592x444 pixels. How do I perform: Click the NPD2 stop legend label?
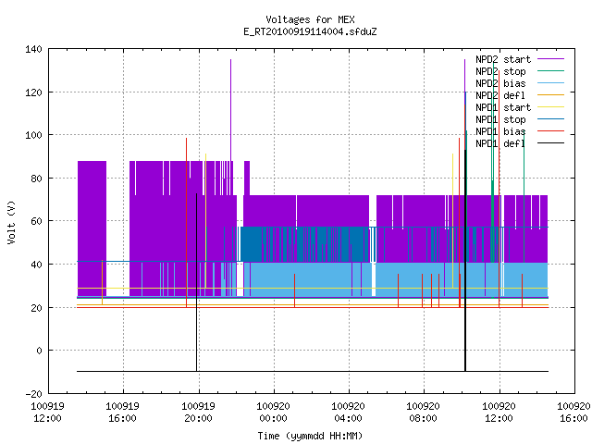pyautogui.click(x=500, y=71)
